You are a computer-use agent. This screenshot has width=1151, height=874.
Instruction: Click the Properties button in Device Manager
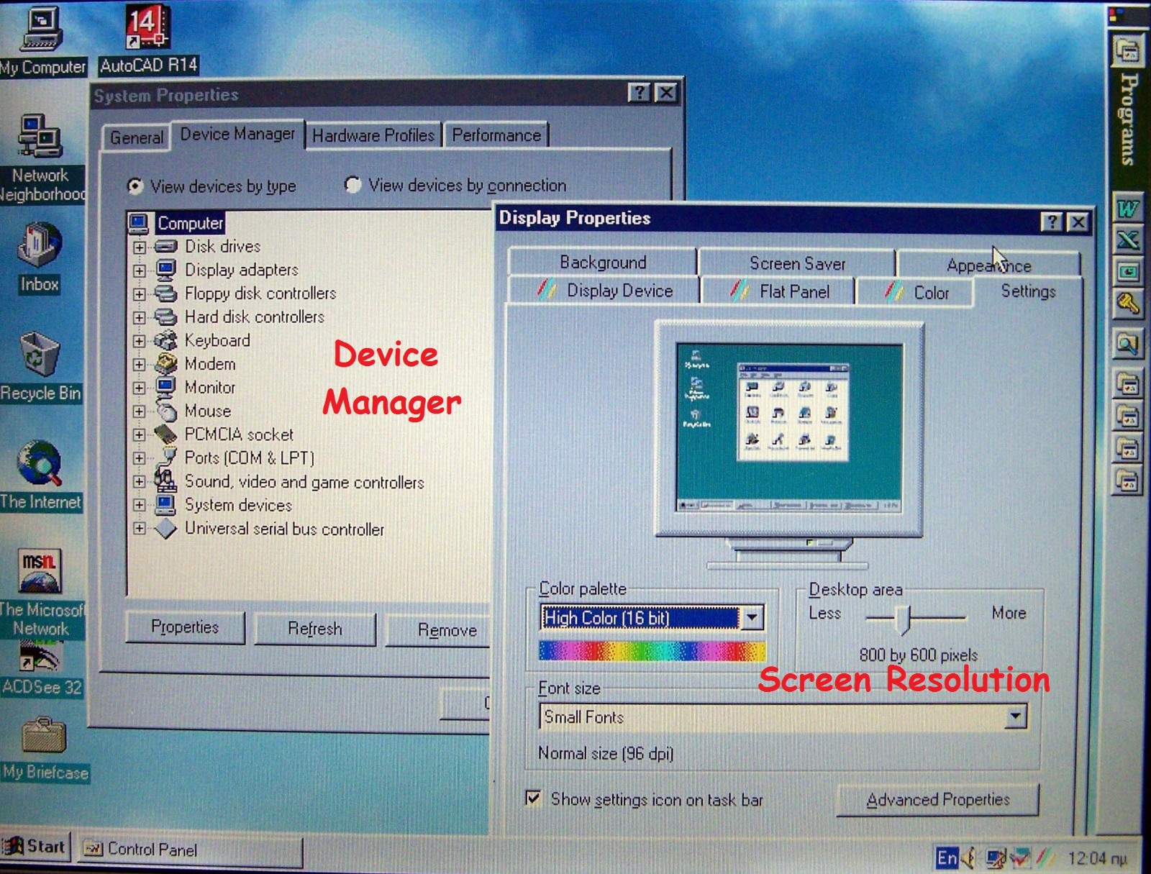(x=185, y=627)
